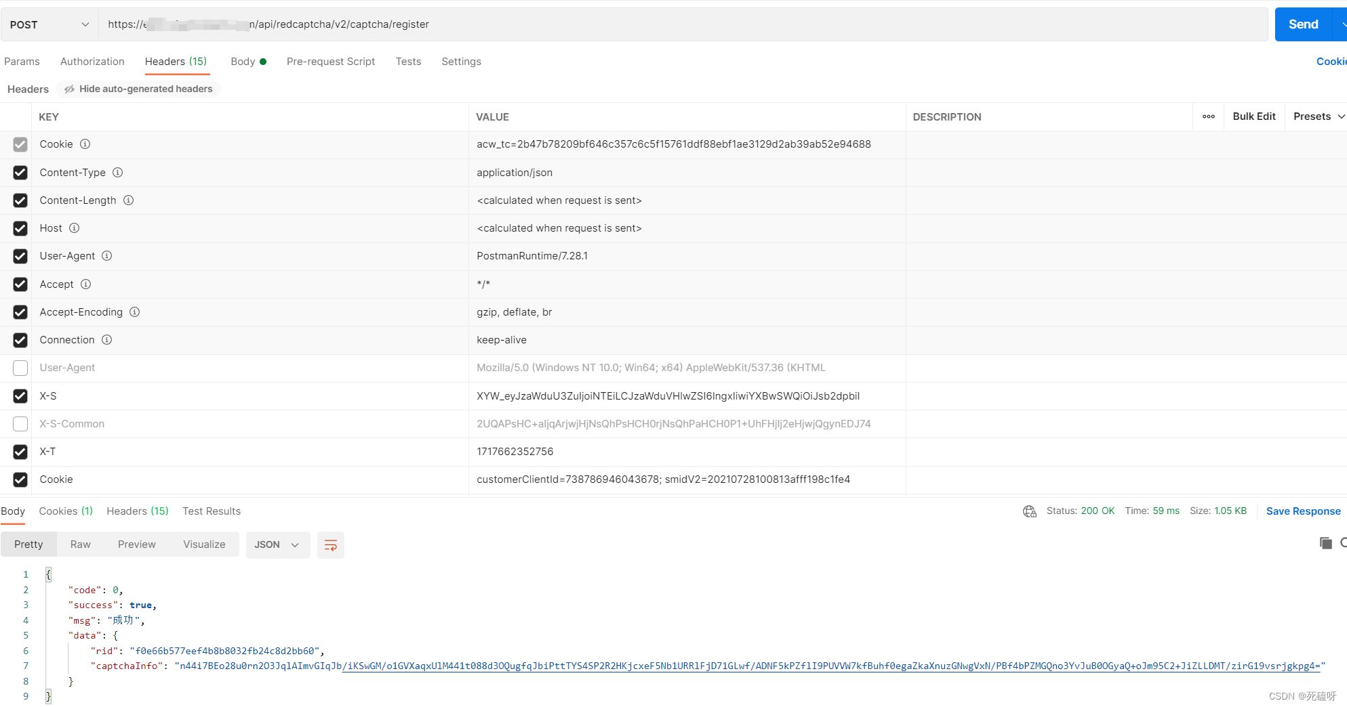Image resolution: width=1347 pixels, height=707 pixels.
Task: Open the Cookies link at top right
Action: pos(1331,62)
